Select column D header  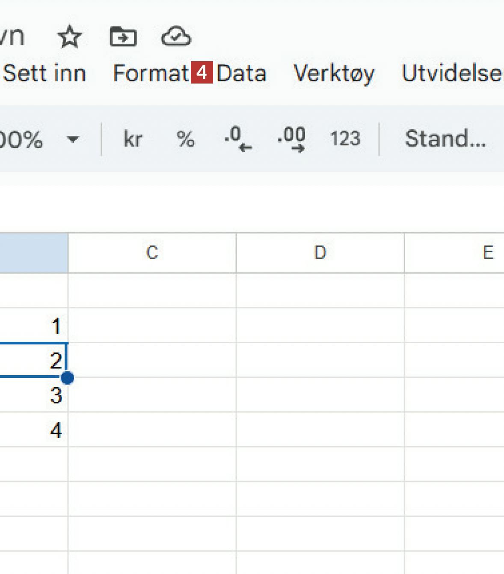coord(320,253)
